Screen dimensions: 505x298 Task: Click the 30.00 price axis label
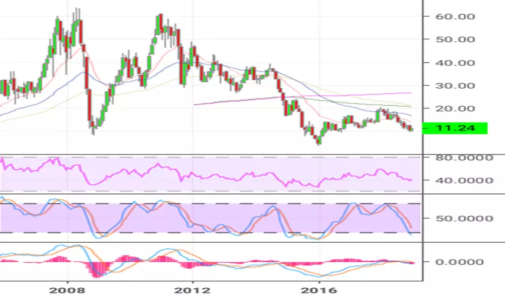455,86
